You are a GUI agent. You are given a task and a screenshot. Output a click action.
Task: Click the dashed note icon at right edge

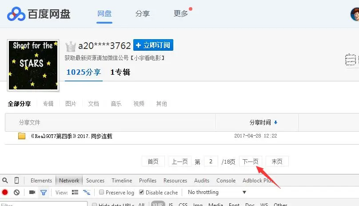[x=351, y=60]
